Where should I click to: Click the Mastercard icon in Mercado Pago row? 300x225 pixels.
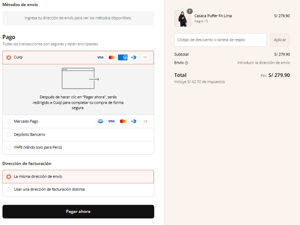pos(123,121)
